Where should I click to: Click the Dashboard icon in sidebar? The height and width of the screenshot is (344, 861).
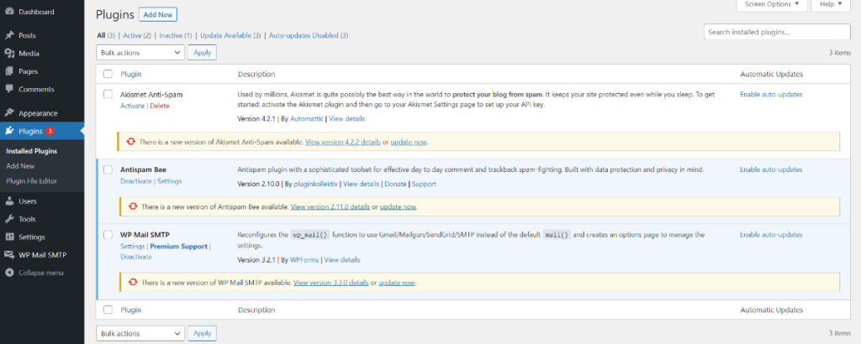(9, 12)
